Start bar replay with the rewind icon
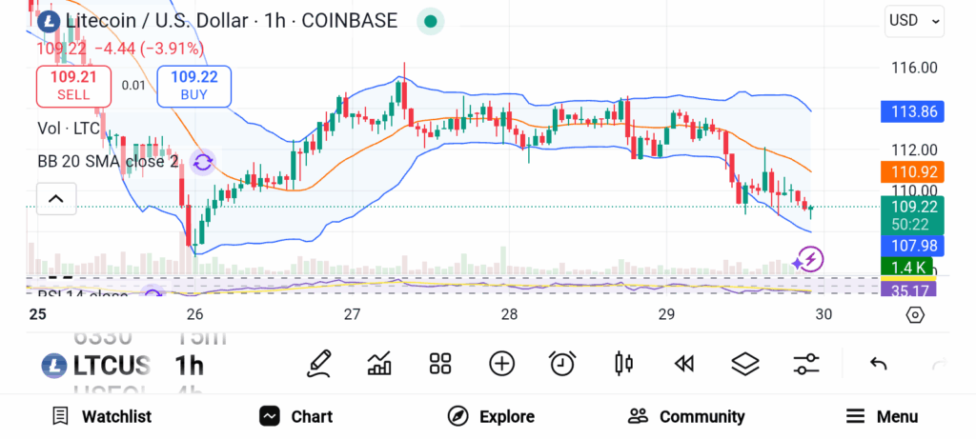Screen dimensions: 976x439 [683, 363]
